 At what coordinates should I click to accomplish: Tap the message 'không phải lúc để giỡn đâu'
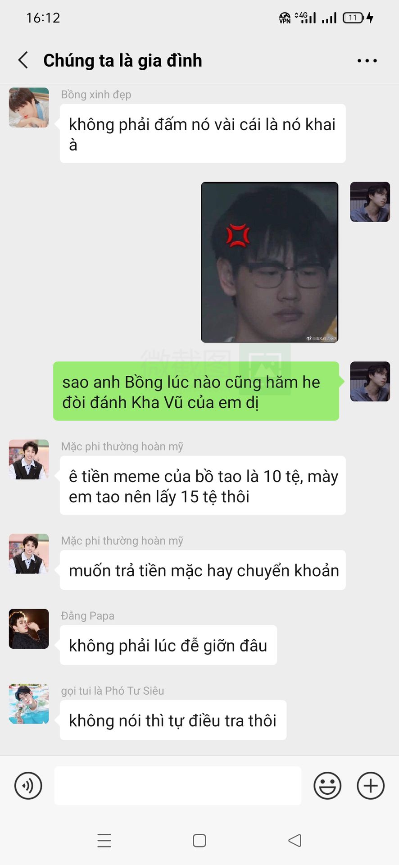coord(168,645)
